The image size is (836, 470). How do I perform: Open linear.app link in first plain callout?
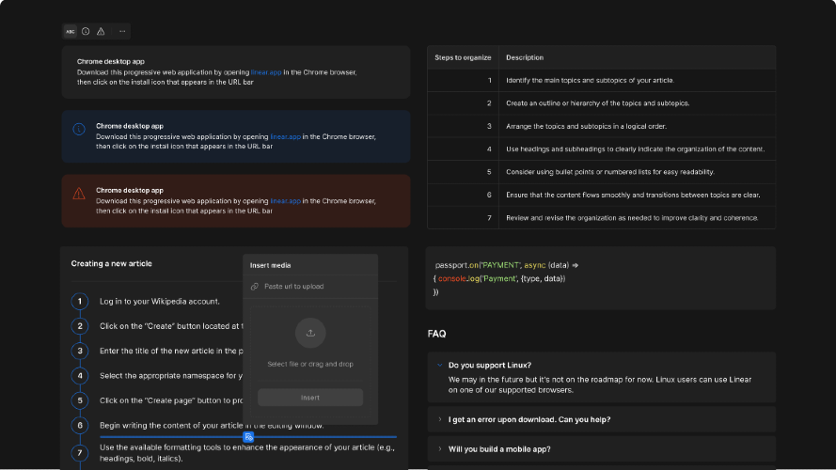pyautogui.click(x=266, y=72)
